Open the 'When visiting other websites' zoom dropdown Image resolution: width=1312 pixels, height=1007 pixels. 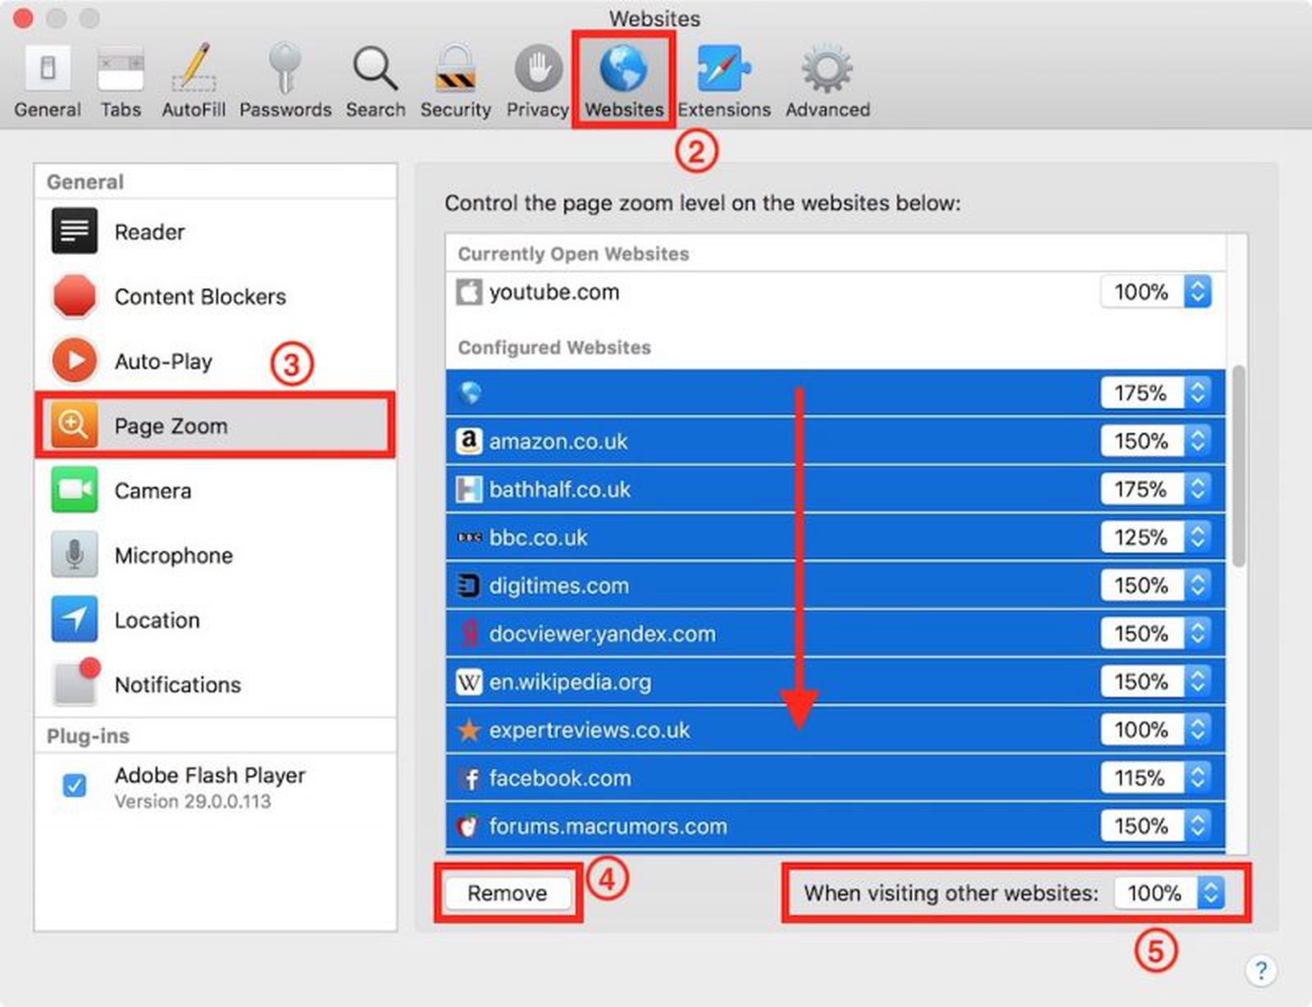pos(1212,894)
